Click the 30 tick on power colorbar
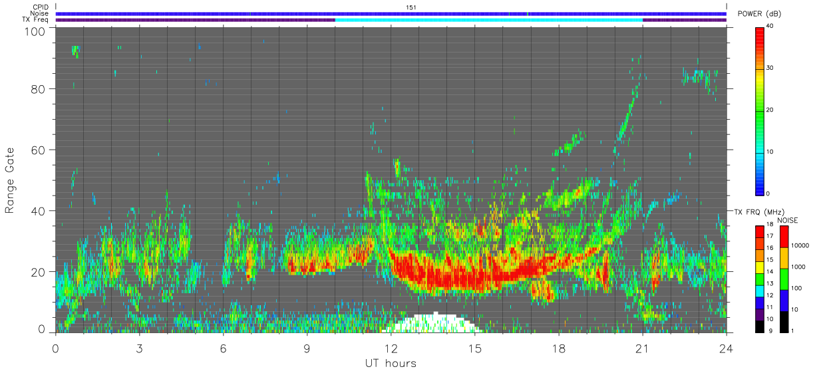Viewport: 817px width, 377px height. pos(770,68)
